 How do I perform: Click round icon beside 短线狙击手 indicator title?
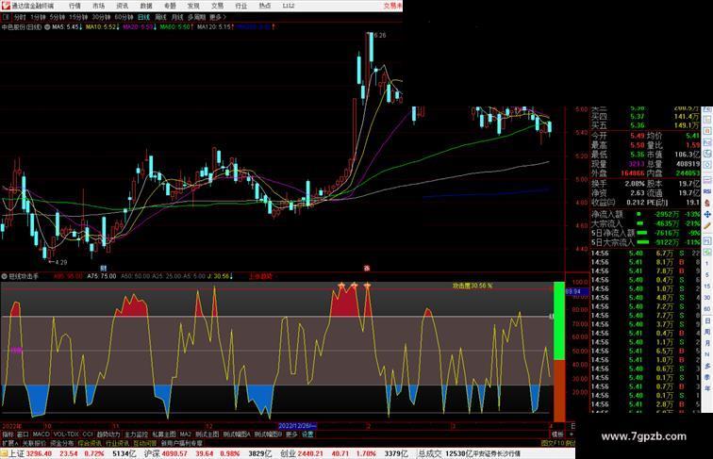click(5, 276)
